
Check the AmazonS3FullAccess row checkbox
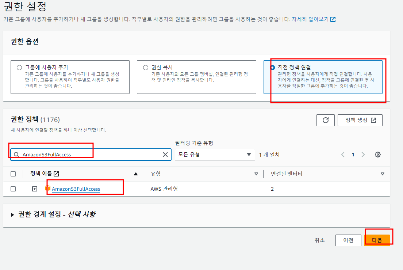[13, 189]
